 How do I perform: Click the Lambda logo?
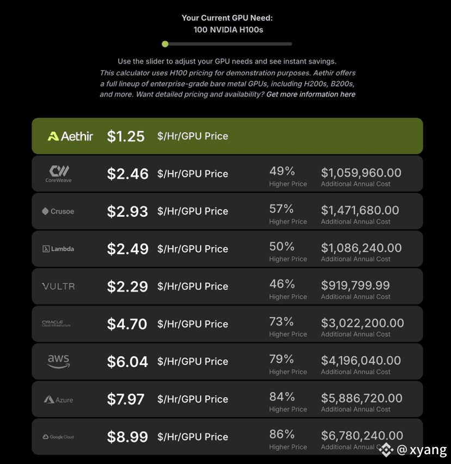(58, 249)
